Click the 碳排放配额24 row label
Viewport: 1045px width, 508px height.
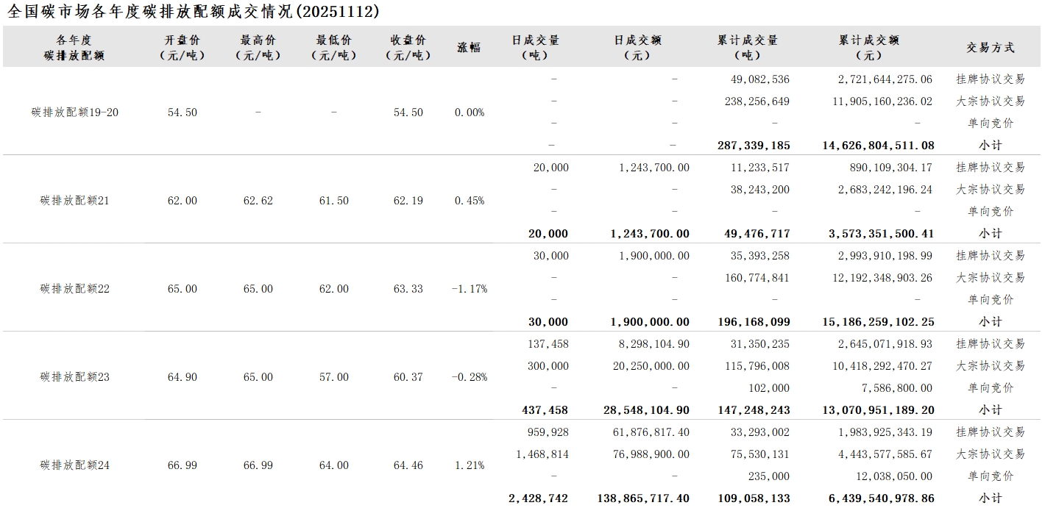pyautogui.click(x=74, y=465)
